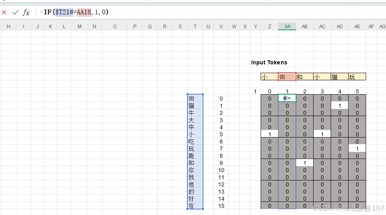386x215 pixels.
Task: Select vocabulary cell '吃'
Action: [195, 141]
